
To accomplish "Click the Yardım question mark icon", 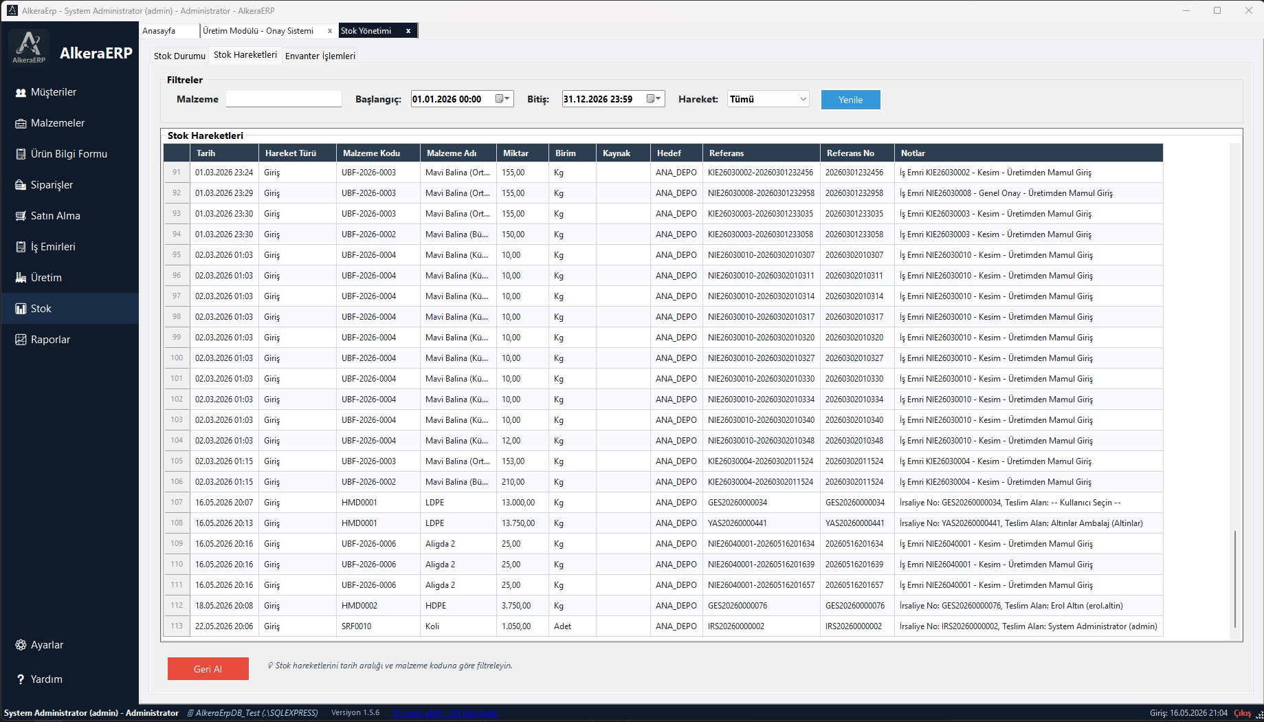I will (x=21, y=679).
